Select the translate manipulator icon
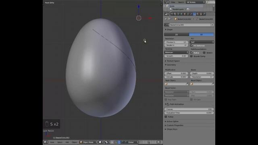 tap(119, 142)
